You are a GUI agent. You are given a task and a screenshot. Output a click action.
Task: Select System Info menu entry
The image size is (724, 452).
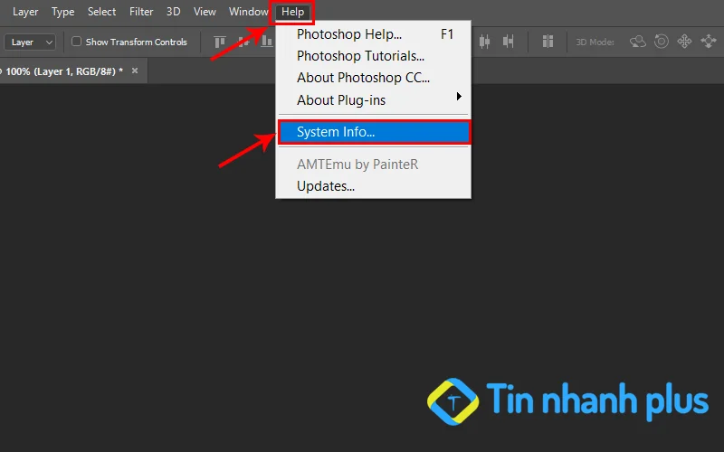[373, 132]
